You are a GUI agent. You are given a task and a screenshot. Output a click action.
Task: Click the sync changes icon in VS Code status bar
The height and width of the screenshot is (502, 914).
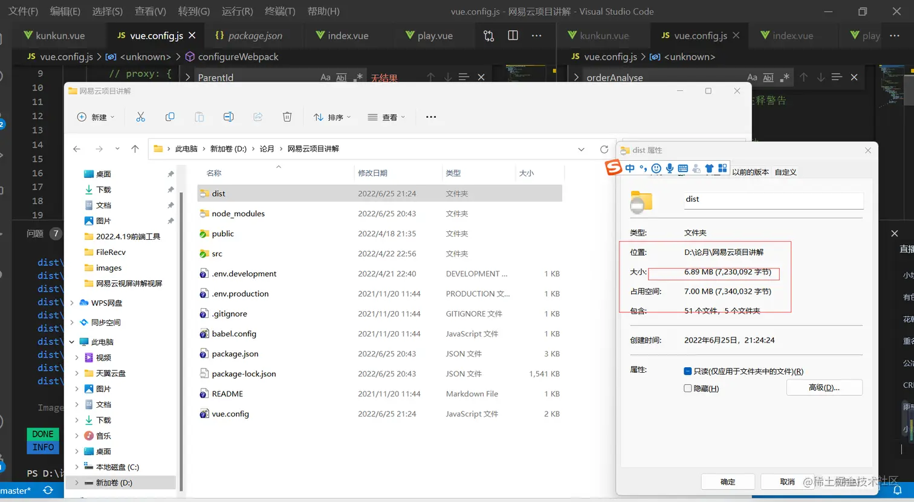click(48, 491)
